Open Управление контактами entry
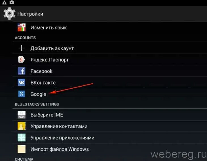The width and height of the screenshot is (207, 161). tap(110, 126)
